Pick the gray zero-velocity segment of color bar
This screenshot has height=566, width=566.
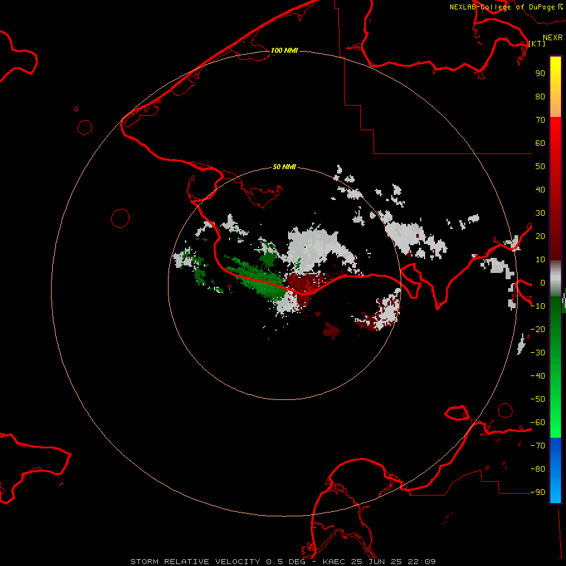(x=555, y=279)
